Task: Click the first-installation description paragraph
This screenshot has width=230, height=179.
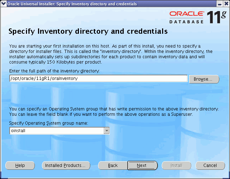Action: (x=111, y=54)
